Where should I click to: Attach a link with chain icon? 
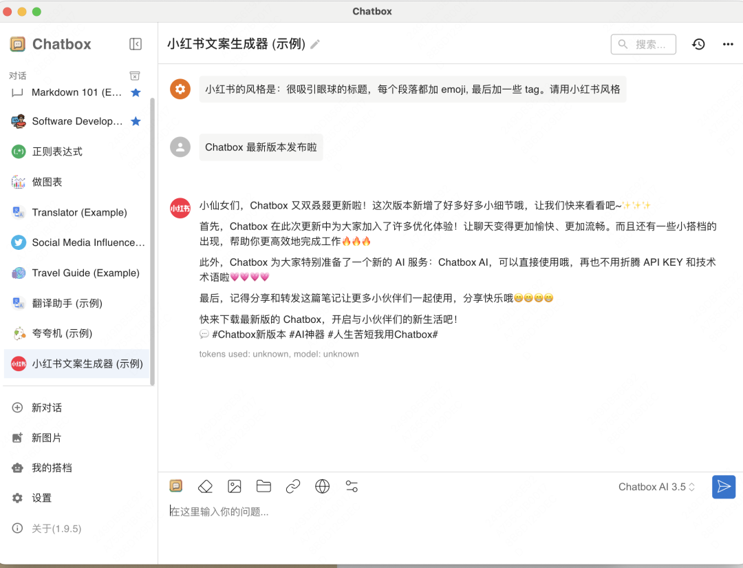pos(293,487)
